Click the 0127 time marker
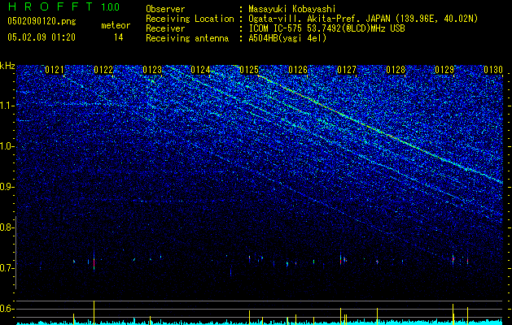The image size is (512, 325). 347,70
